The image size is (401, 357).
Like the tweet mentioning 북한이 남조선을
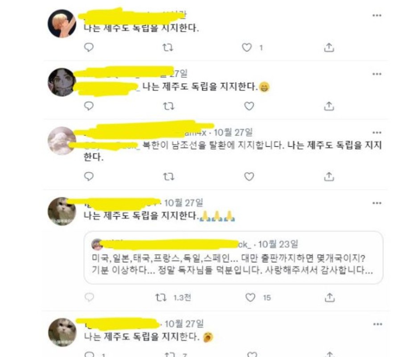tap(249, 176)
